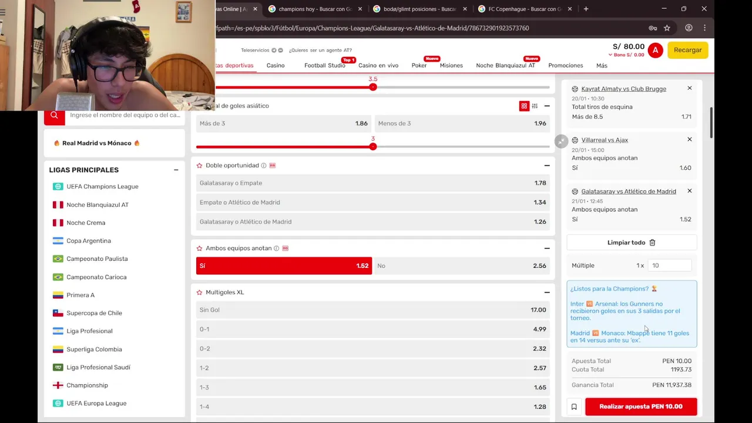752x423 pixels.
Task: Click the Recargar button
Action: (687, 50)
